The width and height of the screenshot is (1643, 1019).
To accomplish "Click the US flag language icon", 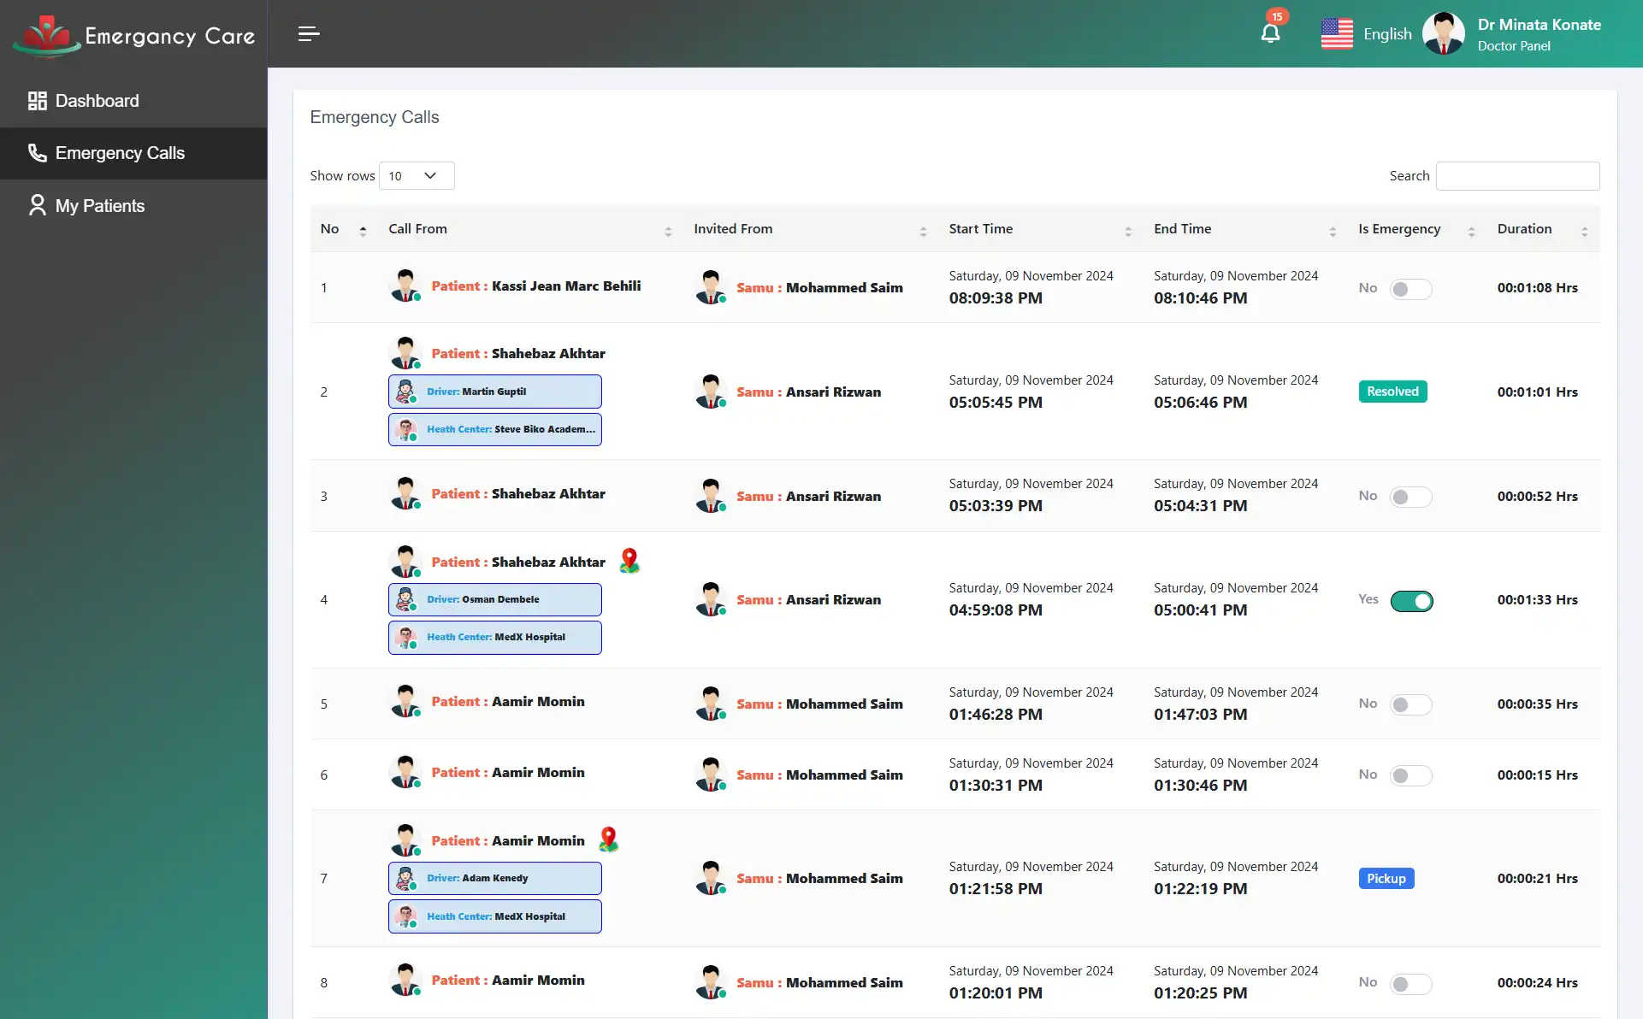I will point(1336,34).
